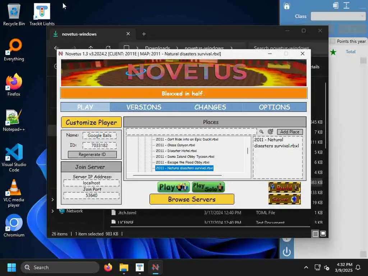
Task: Open File Explorer from the taskbar
Action: 124,267
